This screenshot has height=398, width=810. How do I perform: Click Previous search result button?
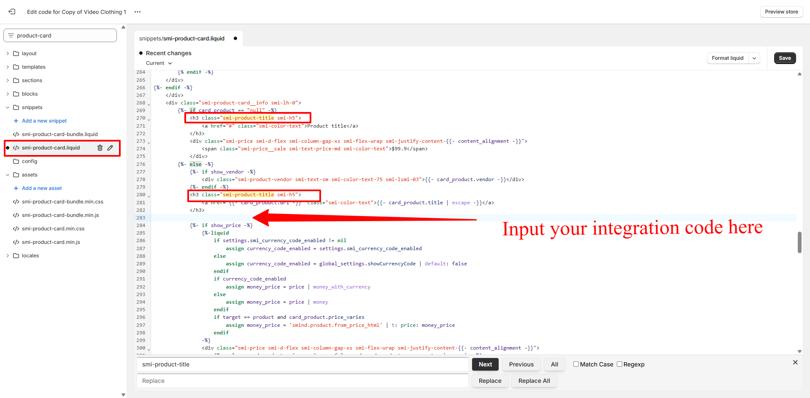521,364
